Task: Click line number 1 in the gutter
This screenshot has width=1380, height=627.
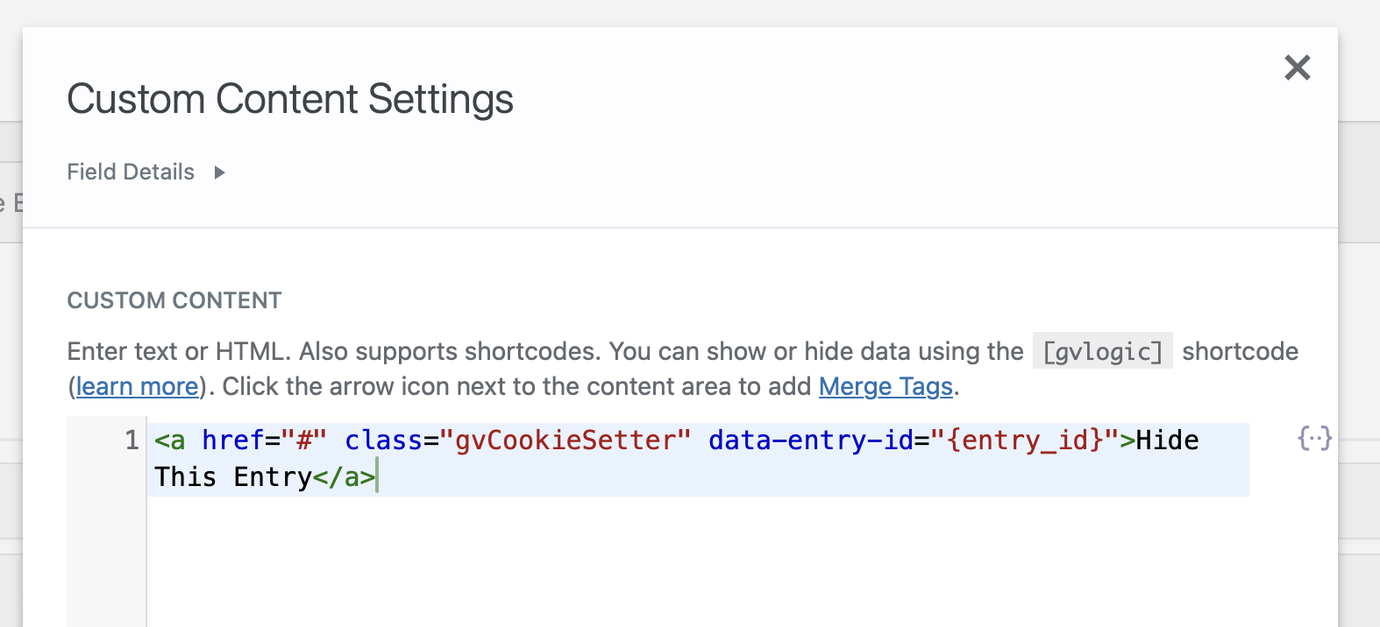Action: (132, 440)
